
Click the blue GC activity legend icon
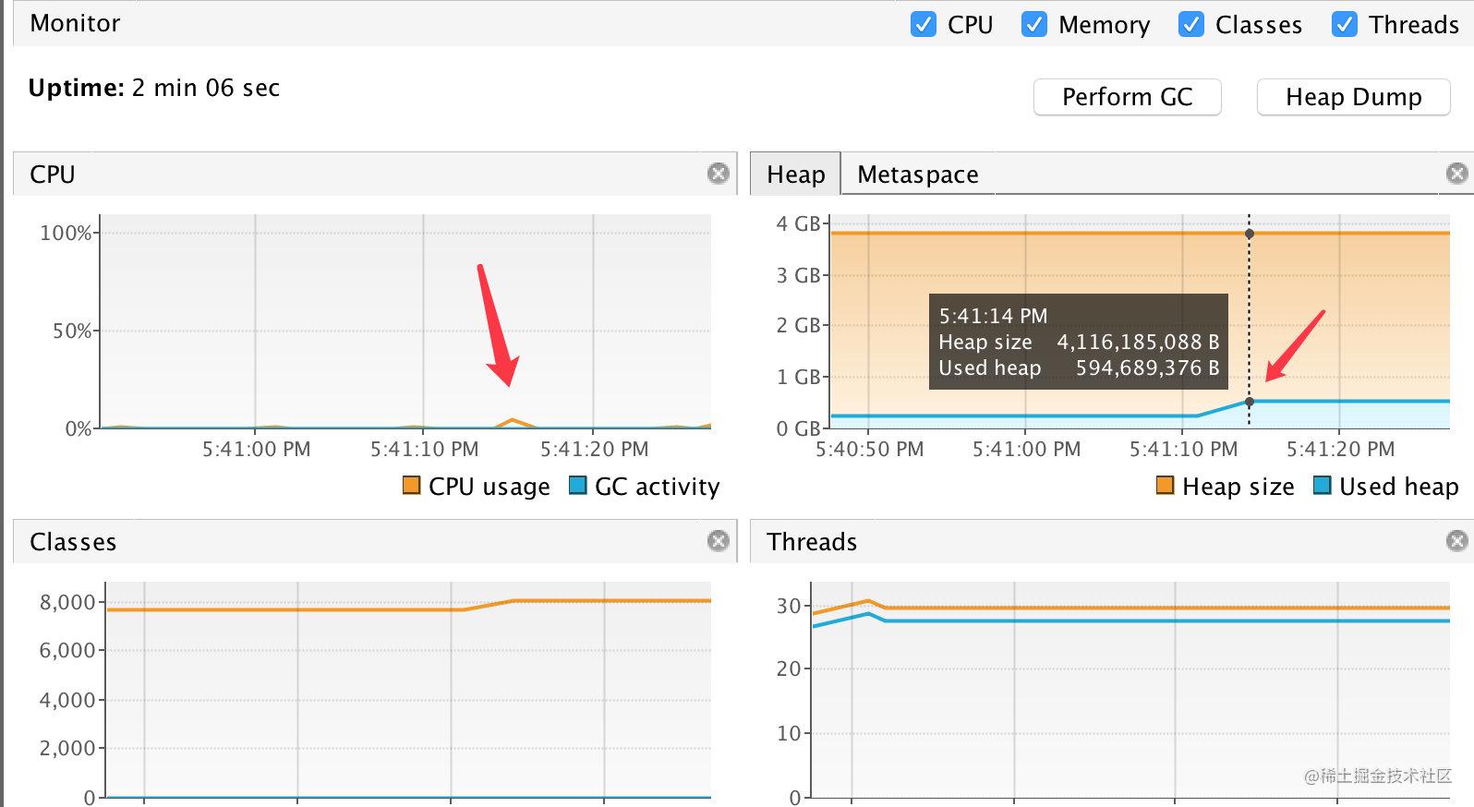coord(578,486)
